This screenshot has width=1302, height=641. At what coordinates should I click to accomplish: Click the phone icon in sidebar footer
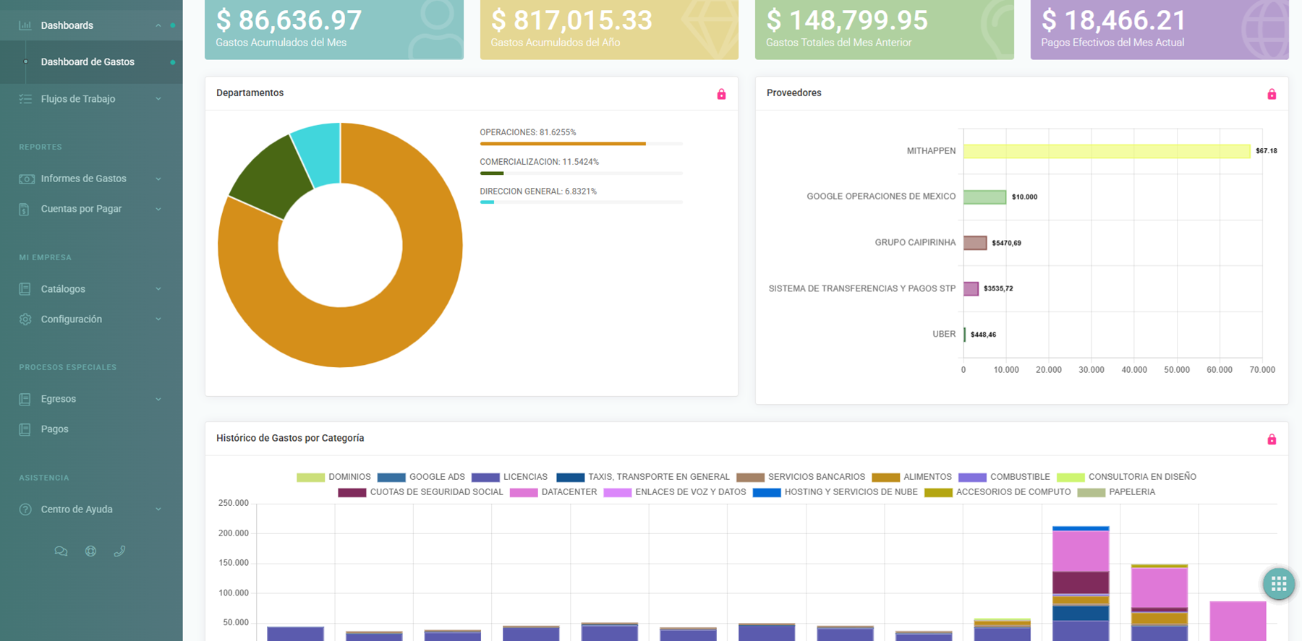[x=119, y=551]
